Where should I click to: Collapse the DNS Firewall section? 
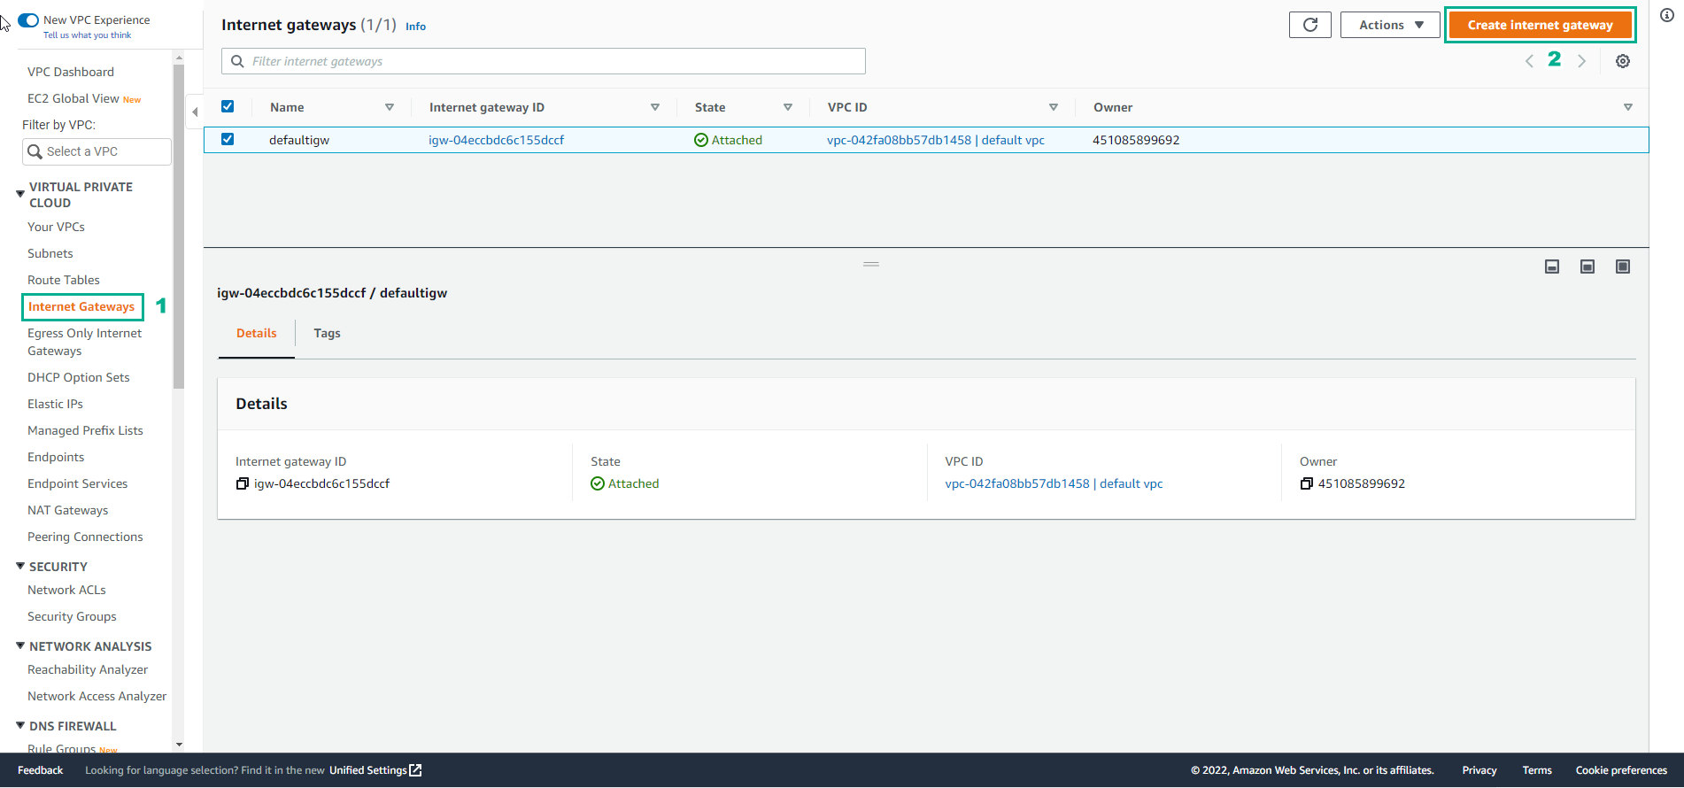[x=20, y=725]
